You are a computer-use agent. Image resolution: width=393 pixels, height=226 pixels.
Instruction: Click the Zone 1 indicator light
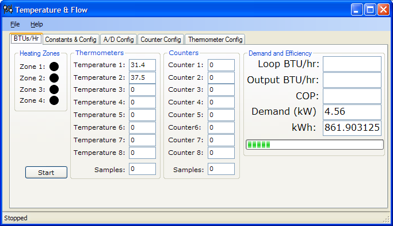click(x=54, y=67)
